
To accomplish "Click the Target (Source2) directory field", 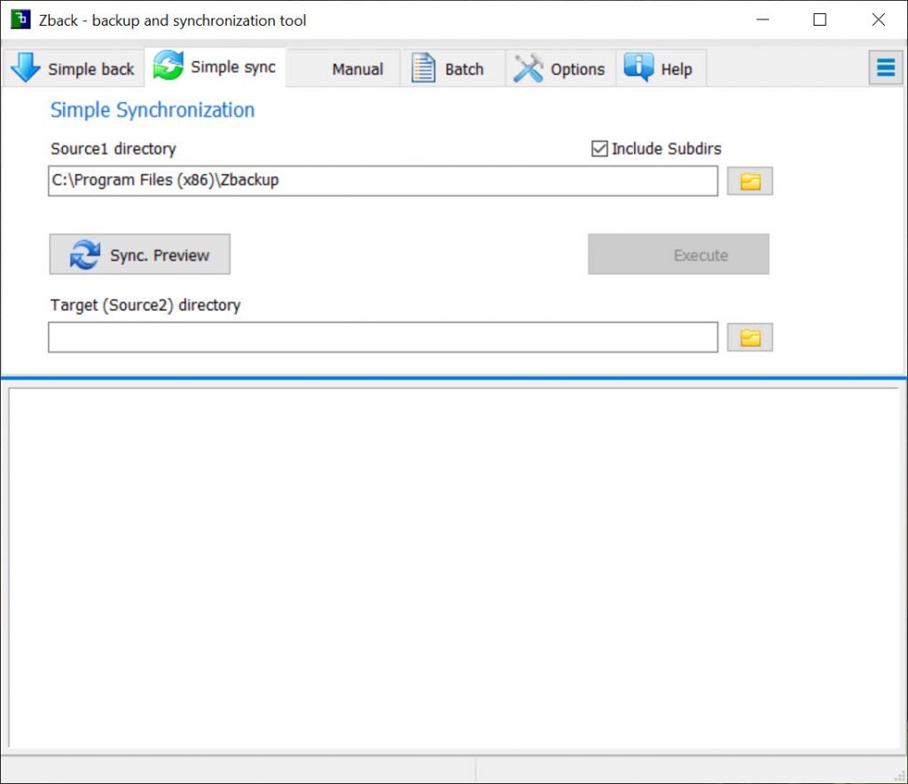I will [383, 338].
